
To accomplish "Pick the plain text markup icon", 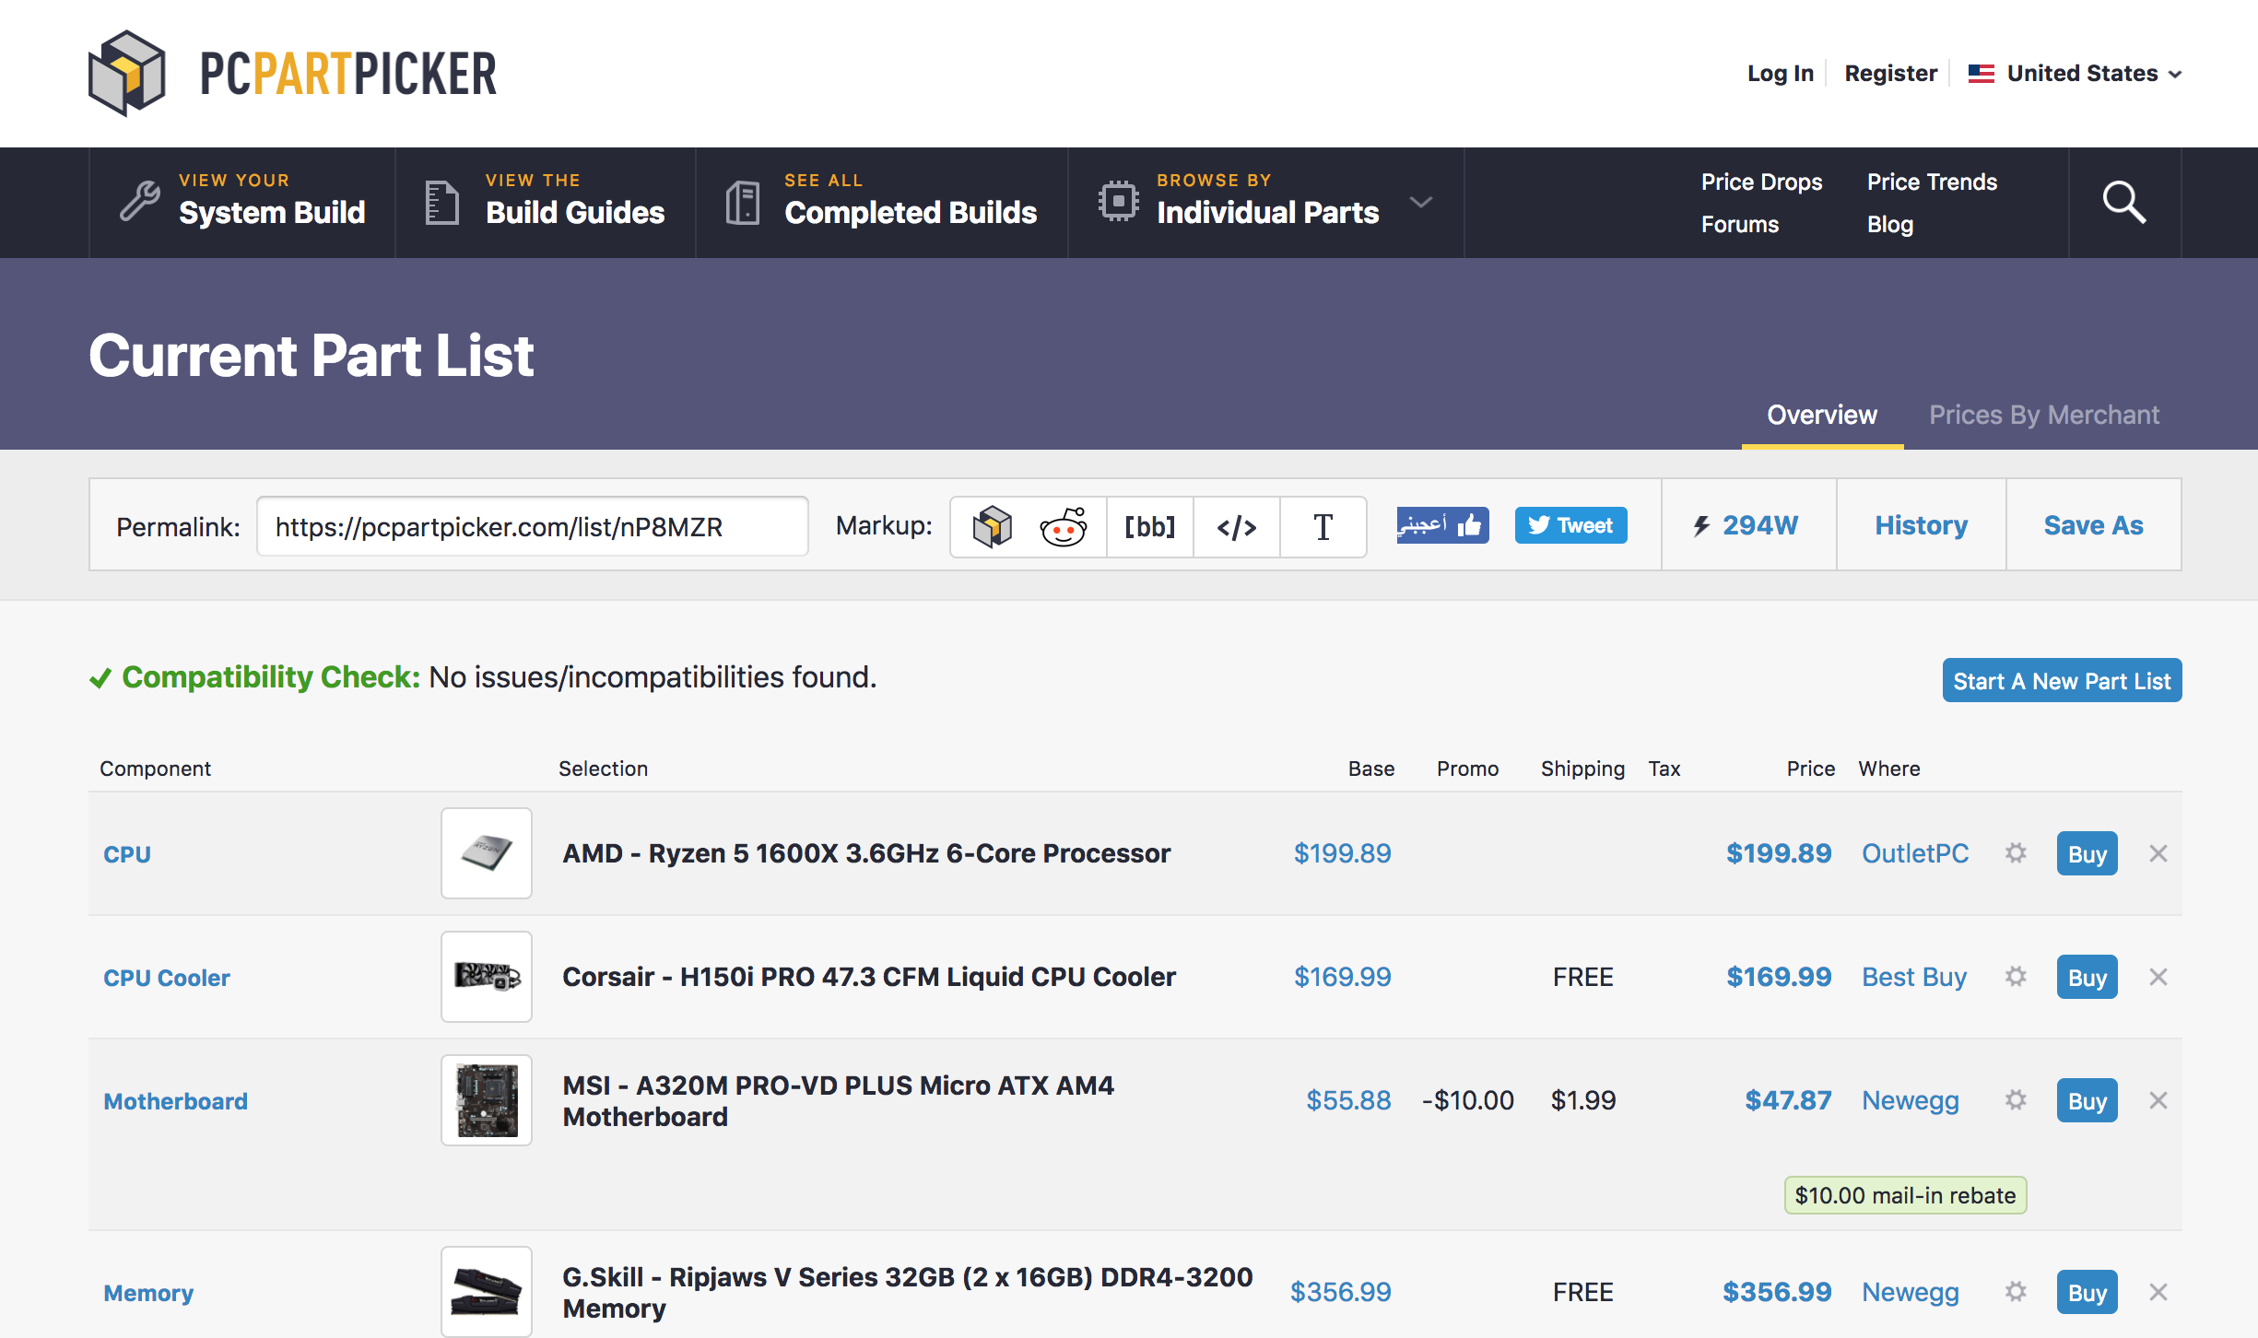I will tap(1323, 526).
